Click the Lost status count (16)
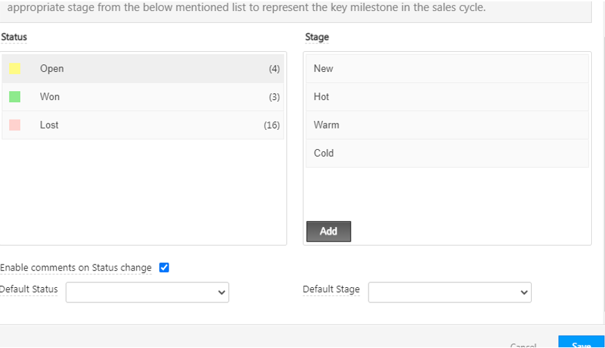The width and height of the screenshot is (605, 348). [272, 126]
